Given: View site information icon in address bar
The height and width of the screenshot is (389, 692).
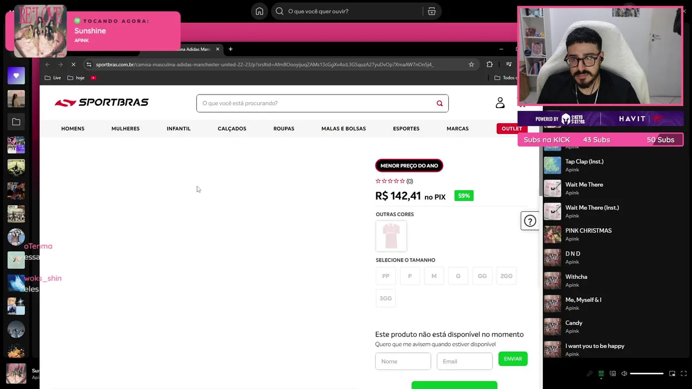Looking at the screenshot, I should coord(89,64).
